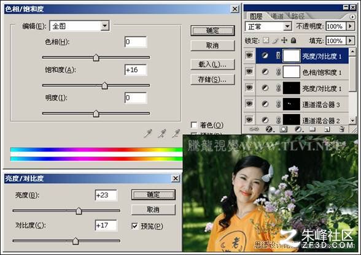Select white mask thumbnail of 色相/饱和度 1
The image size is (361, 255).
click(x=292, y=72)
